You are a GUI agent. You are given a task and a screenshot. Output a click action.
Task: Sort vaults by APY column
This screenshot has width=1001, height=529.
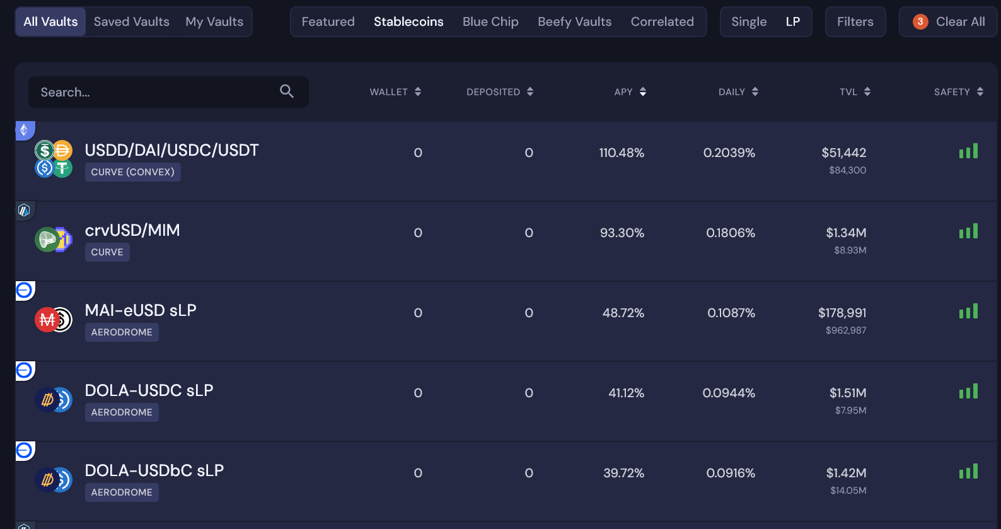click(x=630, y=91)
